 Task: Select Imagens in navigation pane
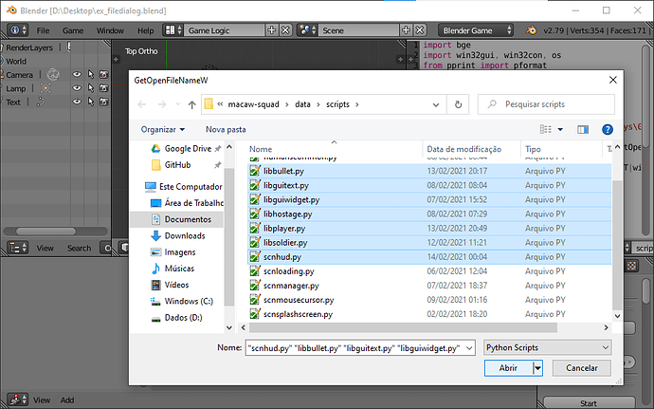point(180,251)
